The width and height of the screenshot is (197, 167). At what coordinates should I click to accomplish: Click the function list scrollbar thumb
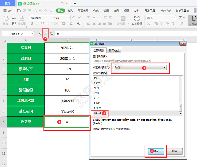(181, 107)
